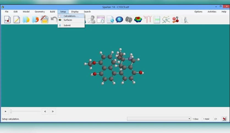Image resolution: width=230 pixels, height=133 pixels.
Task: Open the Search menu
Action: coord(87,12)
